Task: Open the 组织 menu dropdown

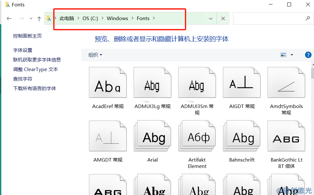Action: click(x=95, y=55)
